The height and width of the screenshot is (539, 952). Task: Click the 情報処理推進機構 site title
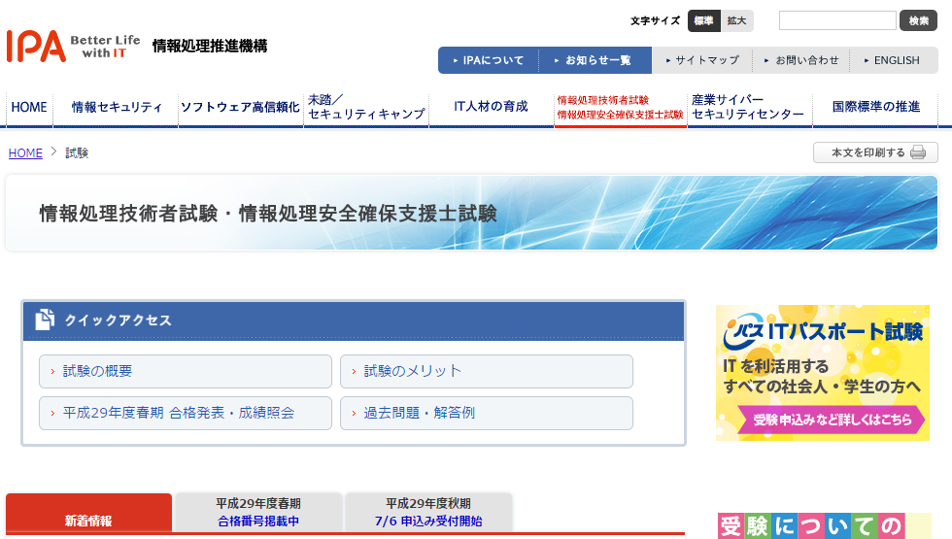(x=210, y=47)
